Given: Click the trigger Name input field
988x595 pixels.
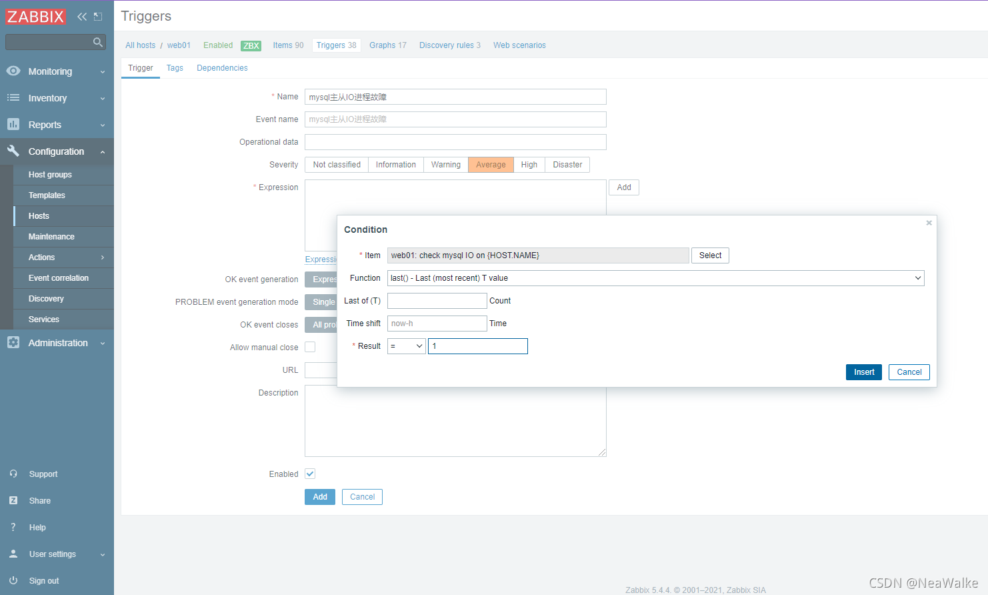Looking at the screenshot, I should [x=455, y=97].
